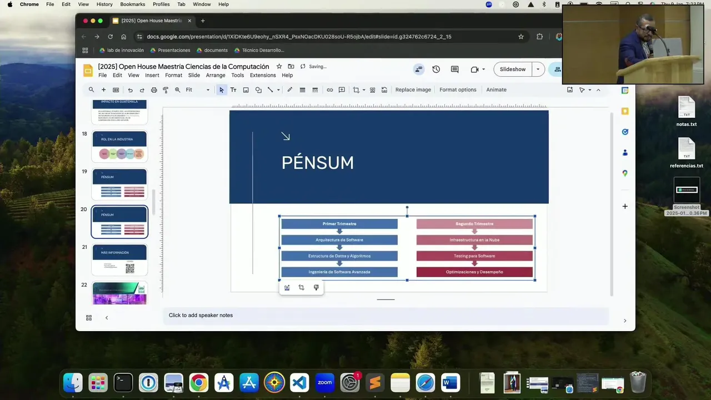Click the video camera meet icon
711x400 pixels.
click(x=474, y=69)
